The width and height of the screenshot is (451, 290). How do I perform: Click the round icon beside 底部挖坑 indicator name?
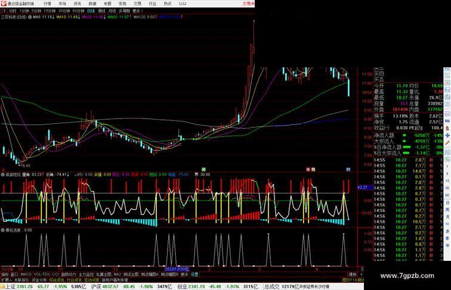pyautogui.click(x=2, y=174)
